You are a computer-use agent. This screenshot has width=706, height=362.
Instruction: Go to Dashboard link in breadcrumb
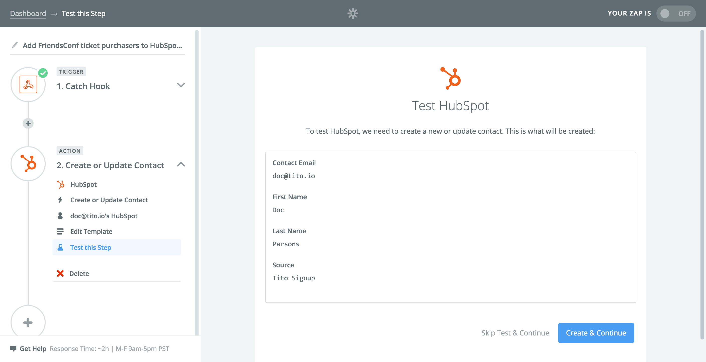tap(28, 14)
